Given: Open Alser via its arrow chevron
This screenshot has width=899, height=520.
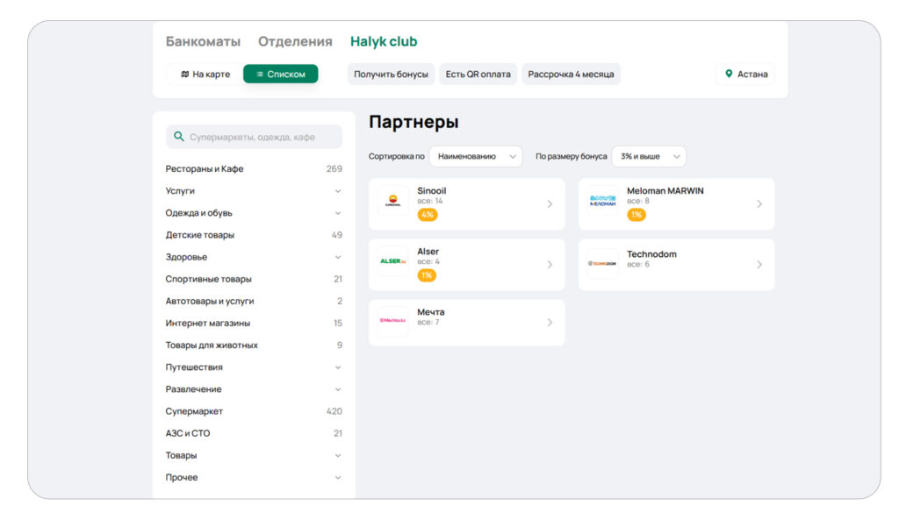Looking at the screenshot, I should point(550,265).
